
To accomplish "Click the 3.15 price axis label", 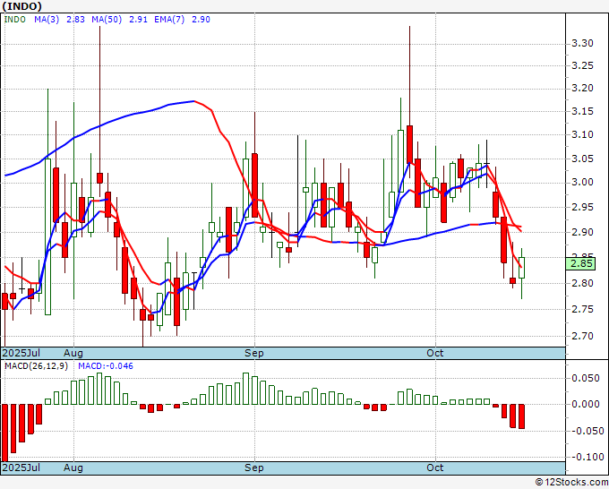I will pos(583,111).
